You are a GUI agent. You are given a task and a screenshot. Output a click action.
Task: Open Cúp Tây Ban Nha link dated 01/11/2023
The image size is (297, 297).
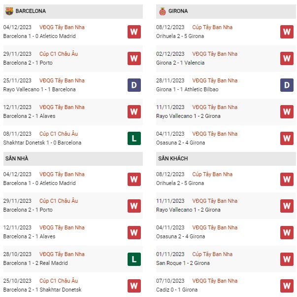point(212,254)
